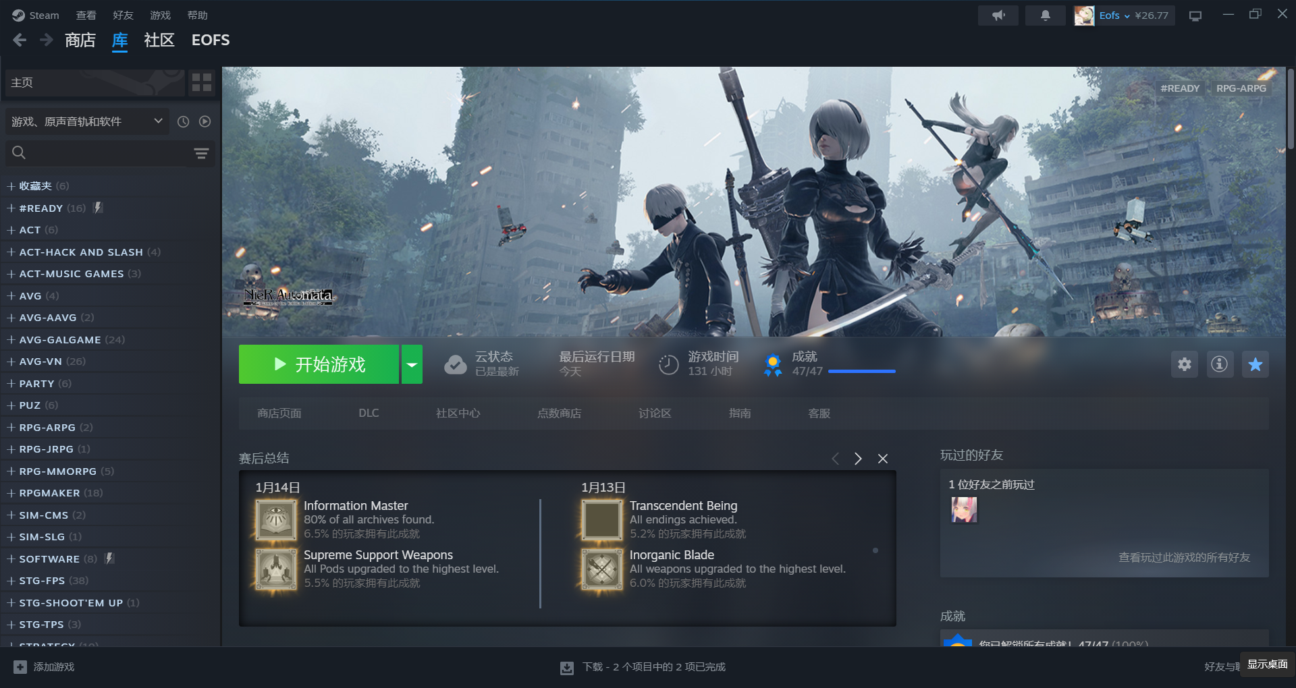Open the 帮助 menu
The image size is (1296, 688).
click(197, 15)
